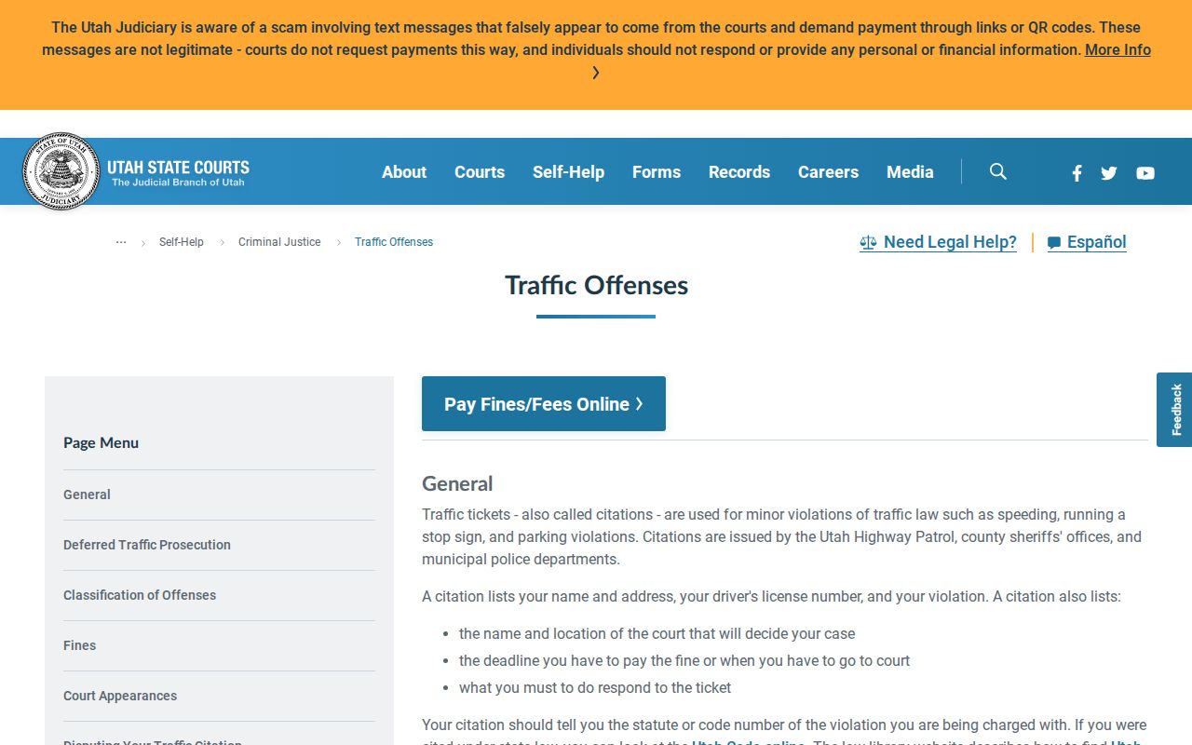Click the General section heading
The image size is (1192, 745).
coord(457,483)
